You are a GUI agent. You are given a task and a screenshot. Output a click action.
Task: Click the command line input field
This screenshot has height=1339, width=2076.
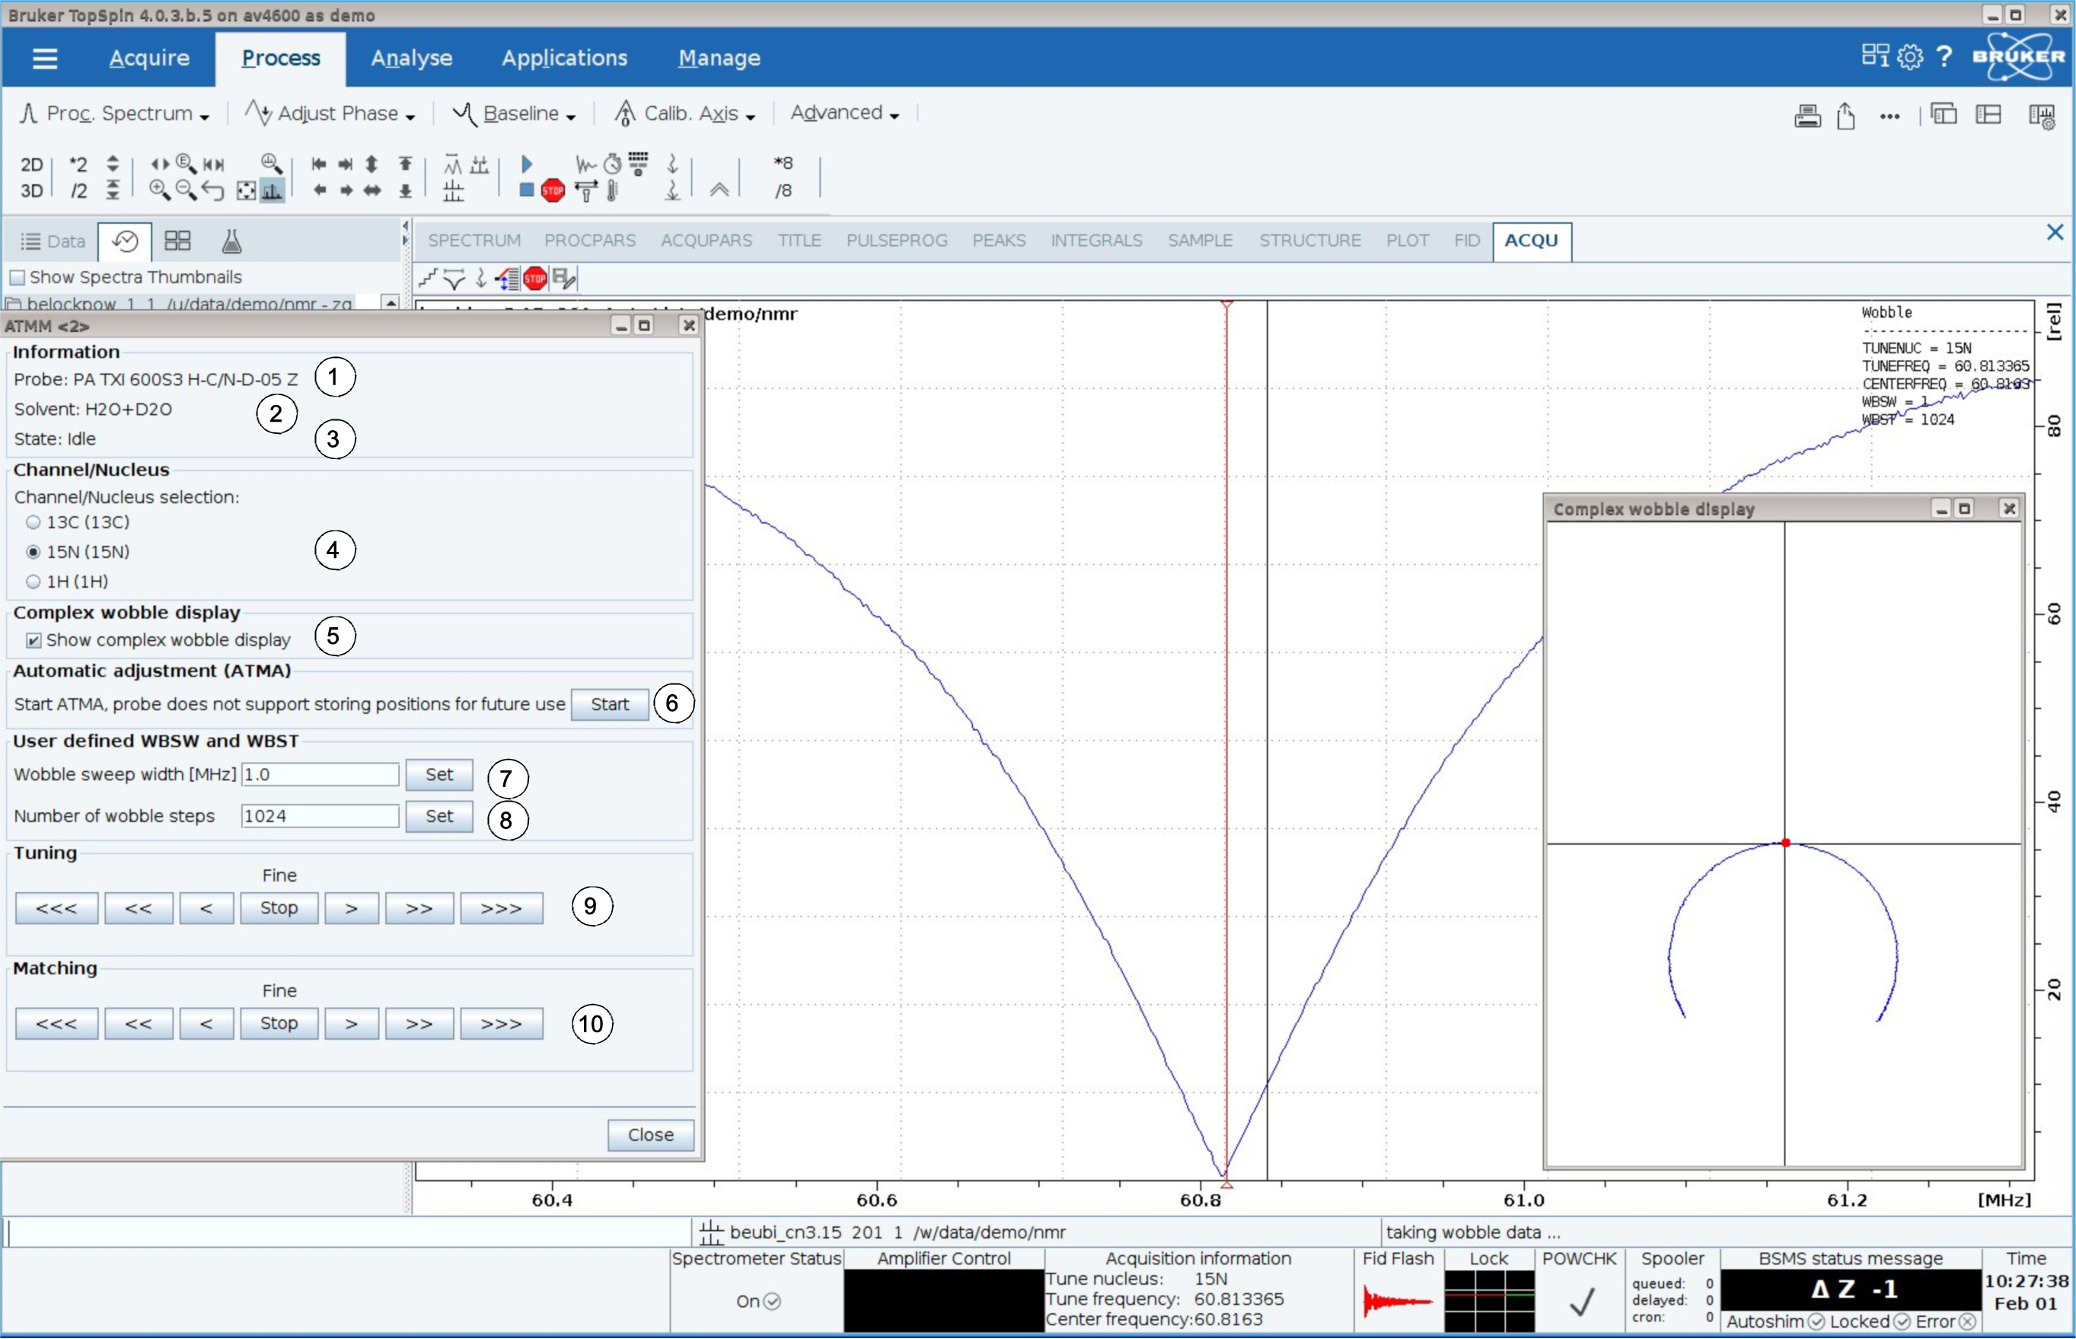tap(348, 1232)
